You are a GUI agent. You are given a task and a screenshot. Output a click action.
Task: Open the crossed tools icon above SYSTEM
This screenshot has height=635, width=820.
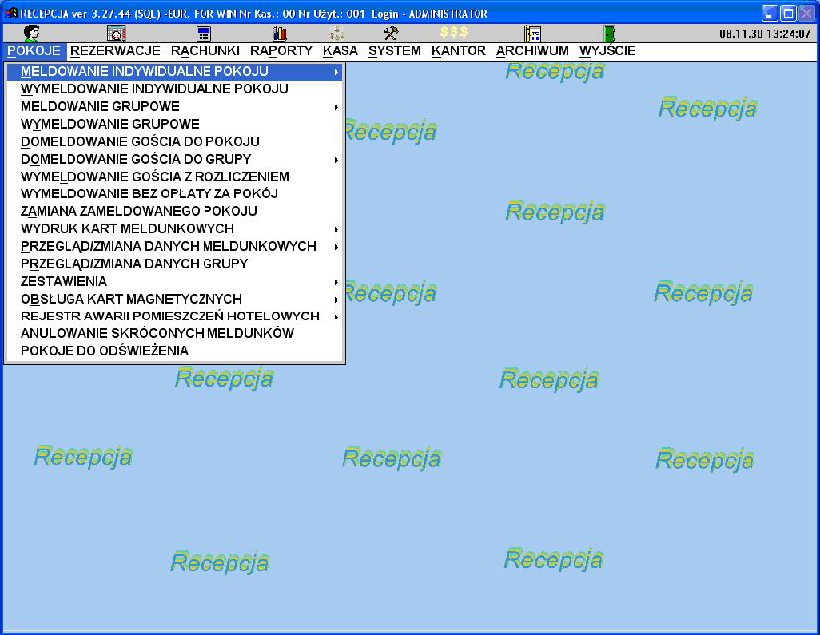(x=391, y=33)
